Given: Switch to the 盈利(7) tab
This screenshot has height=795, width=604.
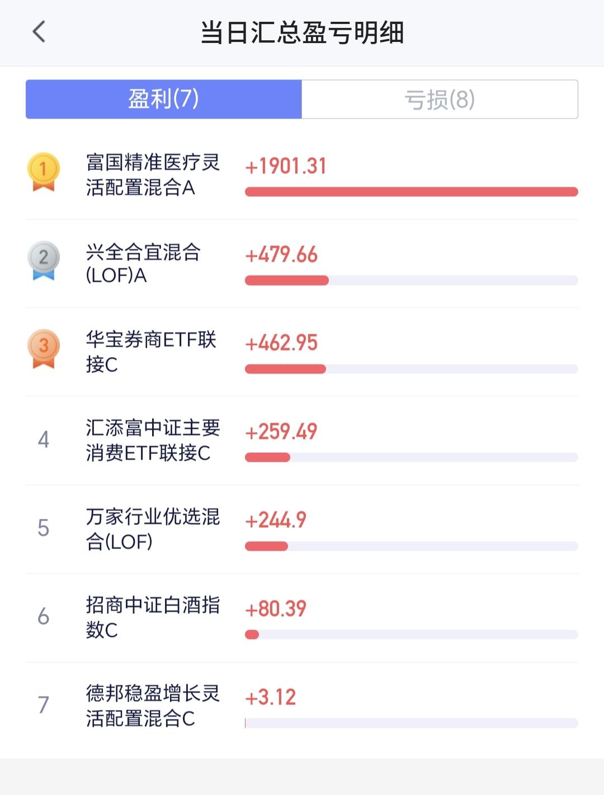Looking at the screenshot, I should click(164, 99).
